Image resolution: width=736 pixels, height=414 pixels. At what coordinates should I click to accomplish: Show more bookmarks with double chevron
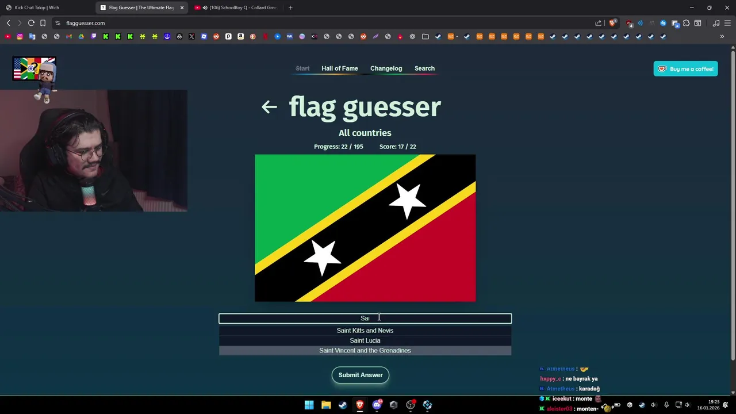[x=722, y=36]
